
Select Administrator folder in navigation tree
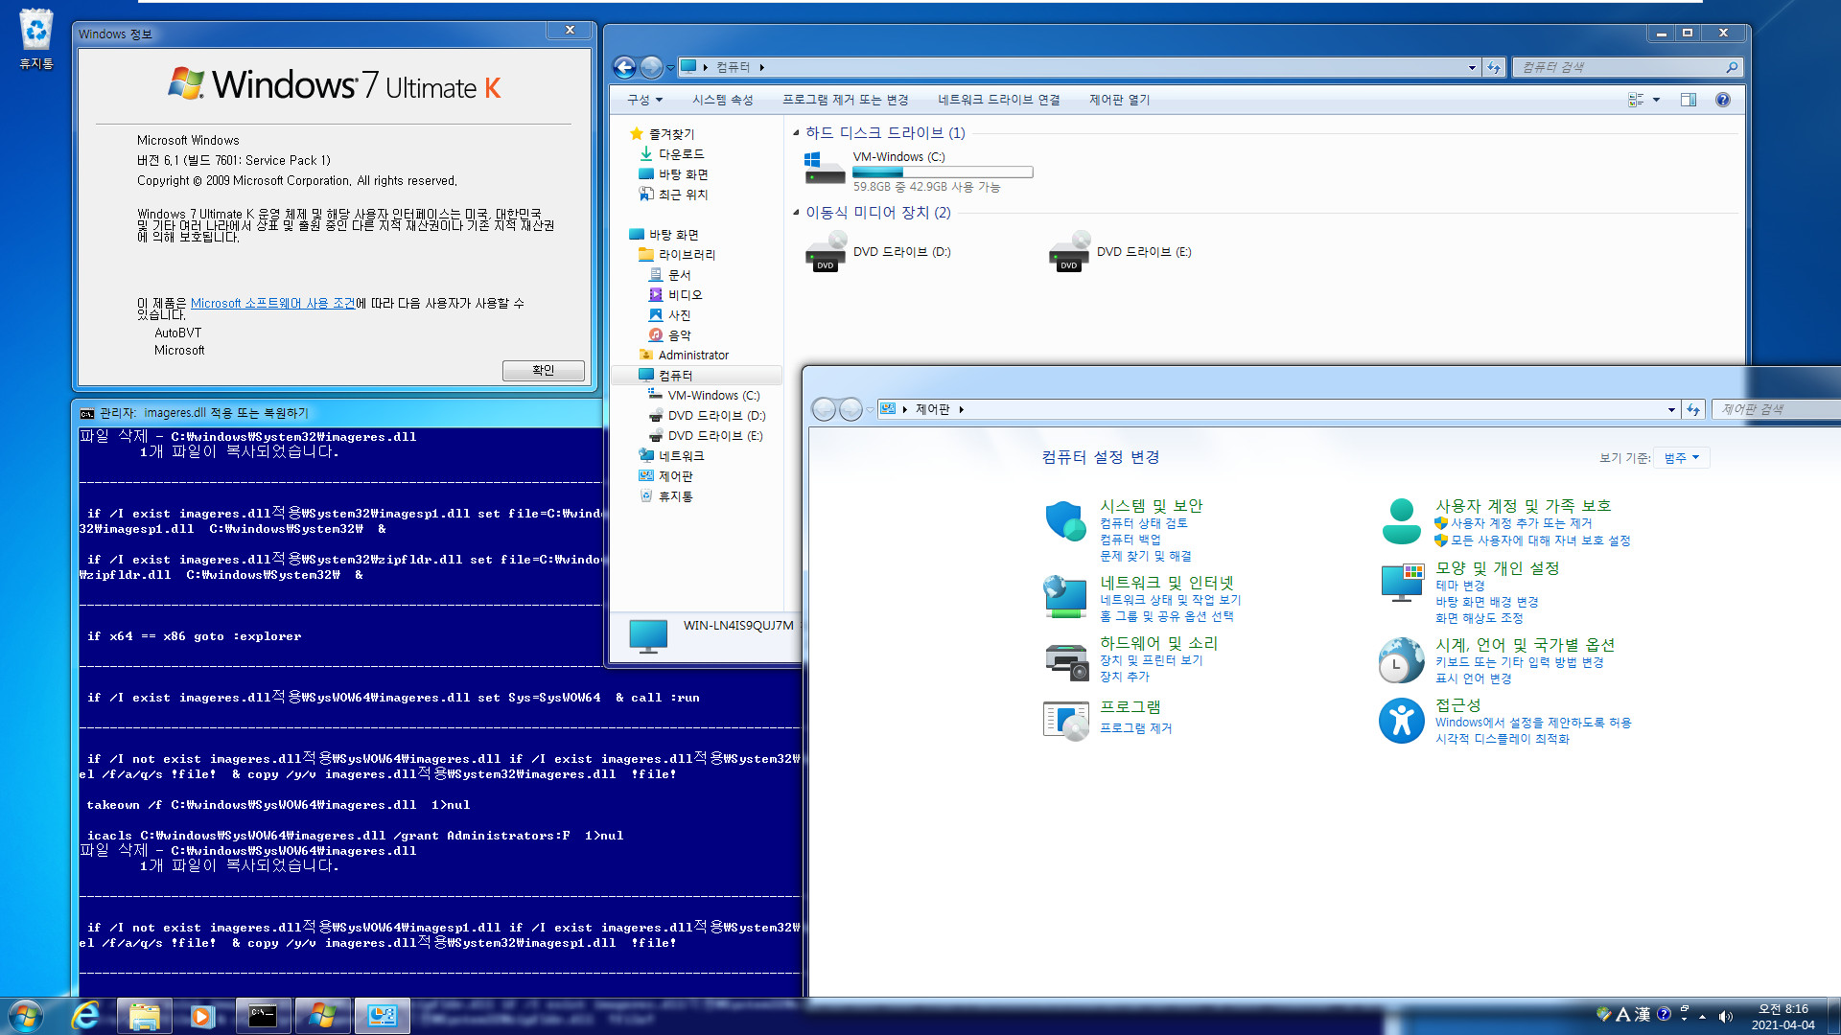(684, 356)
